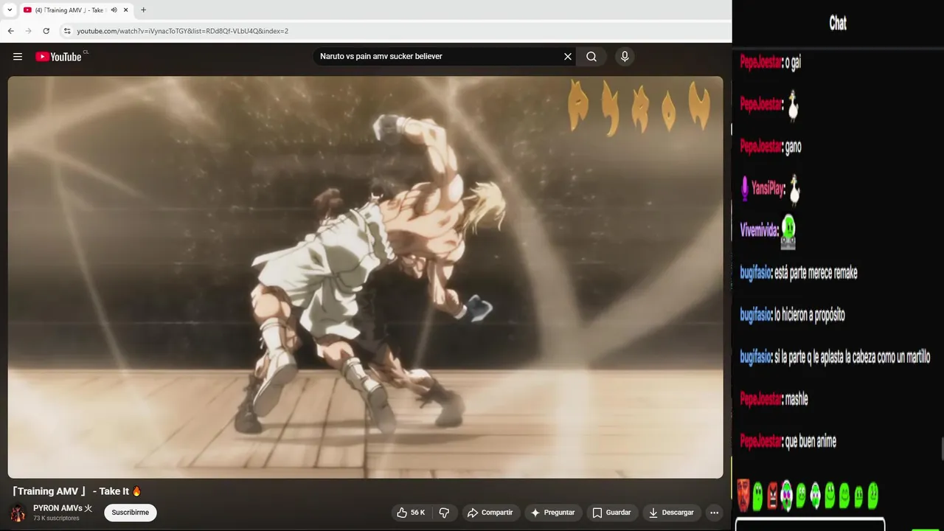The width and height of the screenshot is (944, 531).
Task: Open the Preguntar AI button
Action: coord(553,513)
